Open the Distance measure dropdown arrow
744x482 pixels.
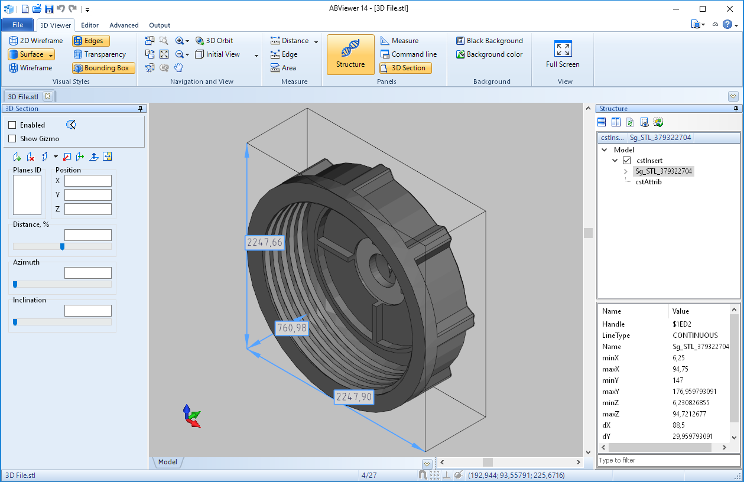point(316,41)
